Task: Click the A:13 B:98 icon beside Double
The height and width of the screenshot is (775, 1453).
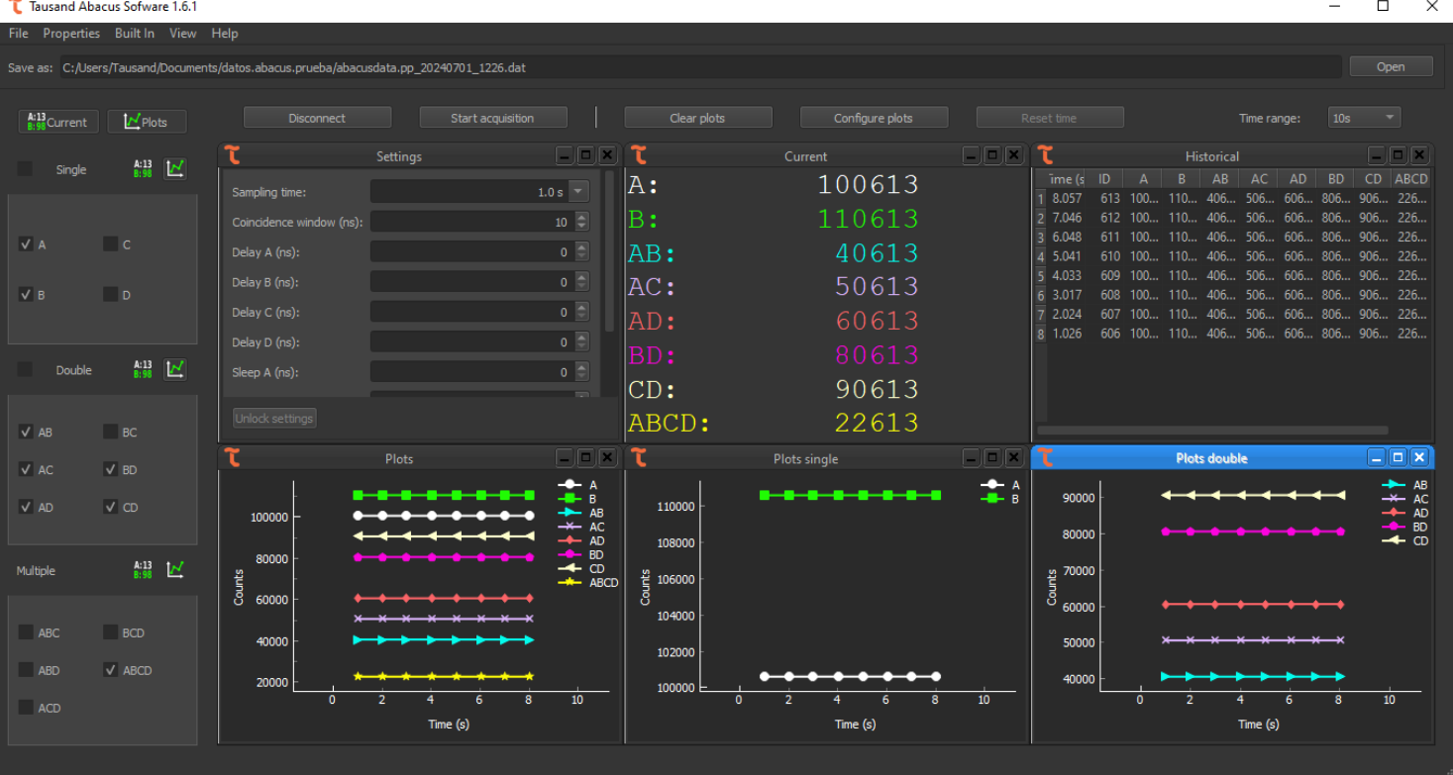Action: pyautogui.click(x=144, y=369)
